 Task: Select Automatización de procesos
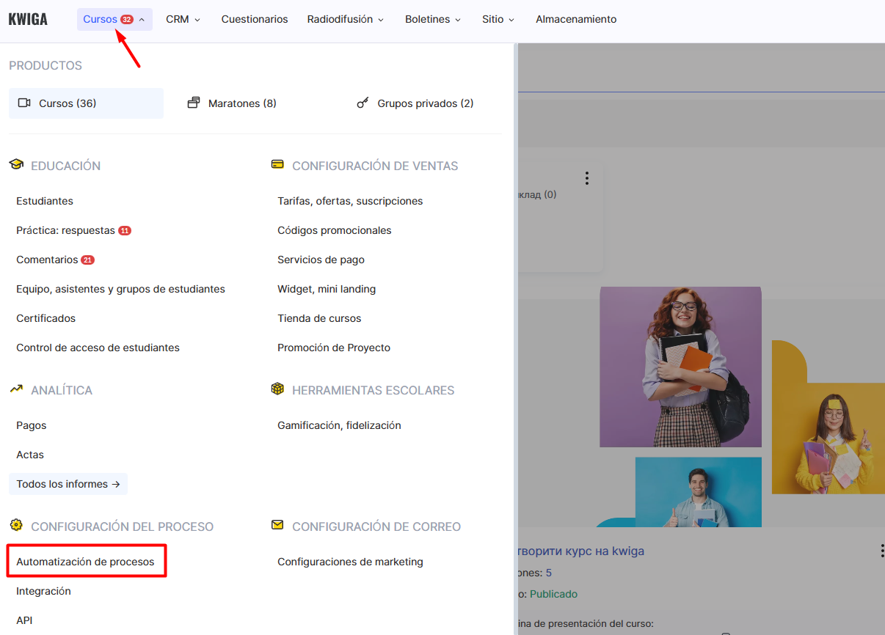point(86,562)
